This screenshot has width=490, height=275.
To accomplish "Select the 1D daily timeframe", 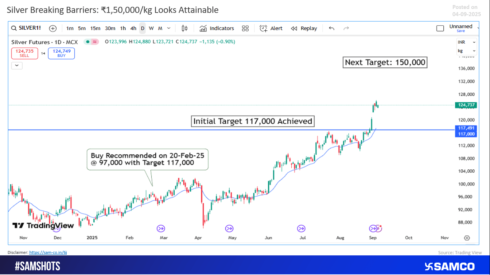I will pyautogui.click(x=142, y=28).
